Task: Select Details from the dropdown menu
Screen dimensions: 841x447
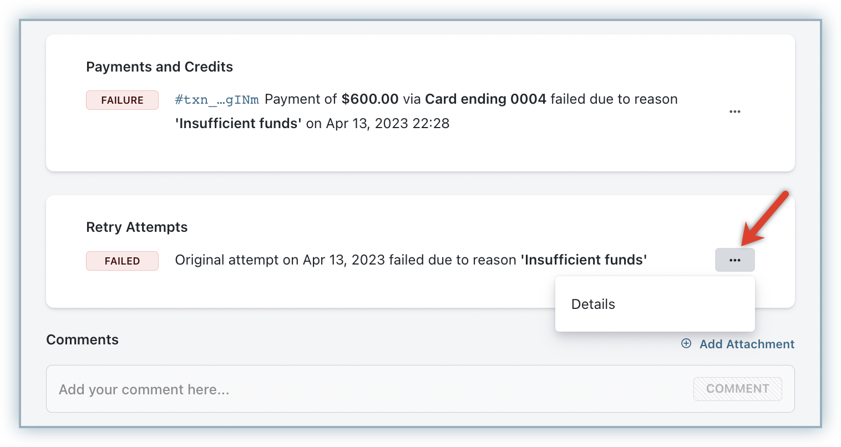Action: pos(593,304)
